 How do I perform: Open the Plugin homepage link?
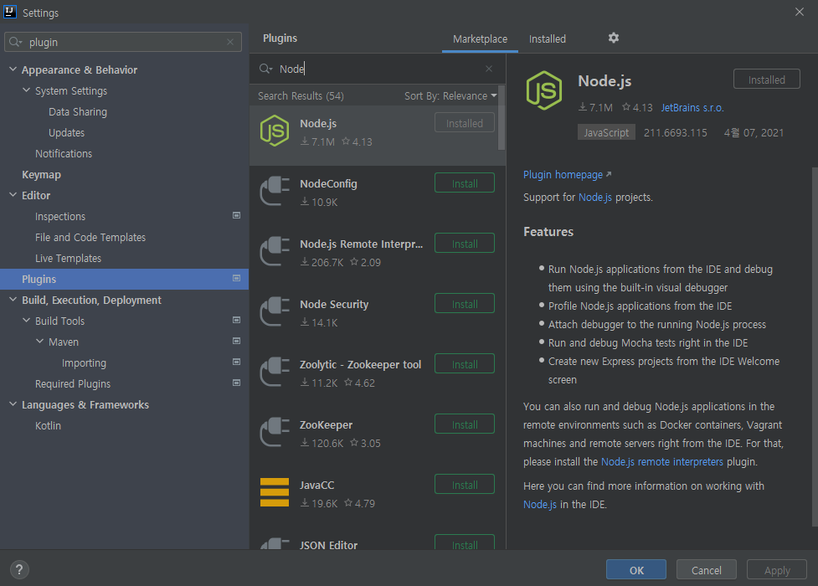click(x=567, y=174)
